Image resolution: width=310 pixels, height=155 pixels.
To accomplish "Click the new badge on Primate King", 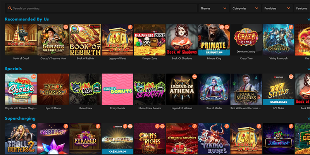I will coord(227,27).
